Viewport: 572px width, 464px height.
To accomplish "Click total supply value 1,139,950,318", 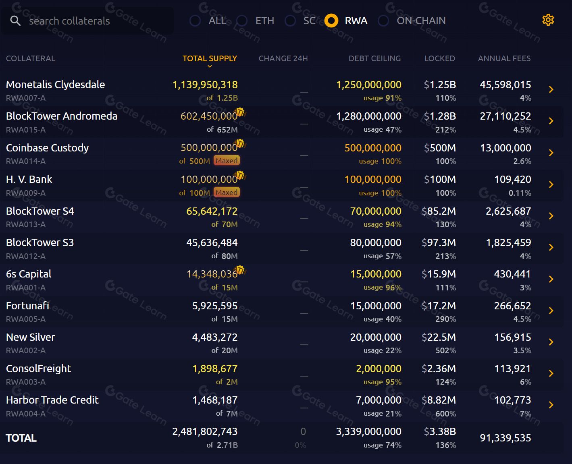I will point(205,85).
